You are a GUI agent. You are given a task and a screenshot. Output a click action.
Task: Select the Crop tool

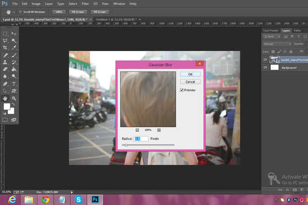pos(5,48)
